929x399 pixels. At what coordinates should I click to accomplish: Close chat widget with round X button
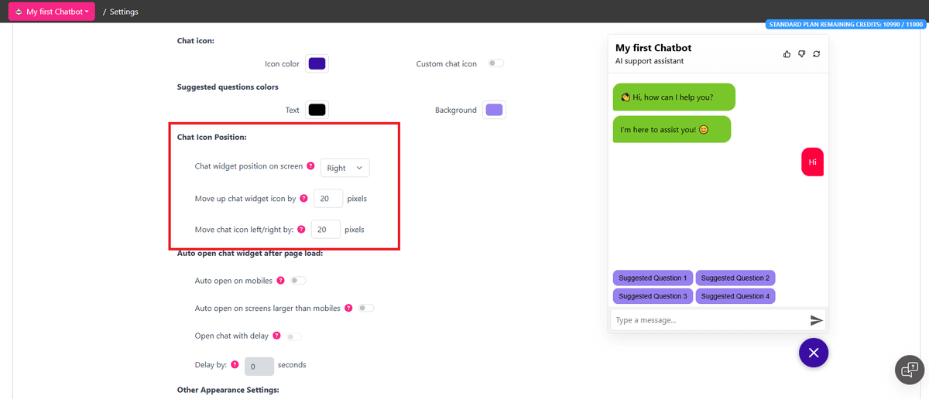(814, 353)
